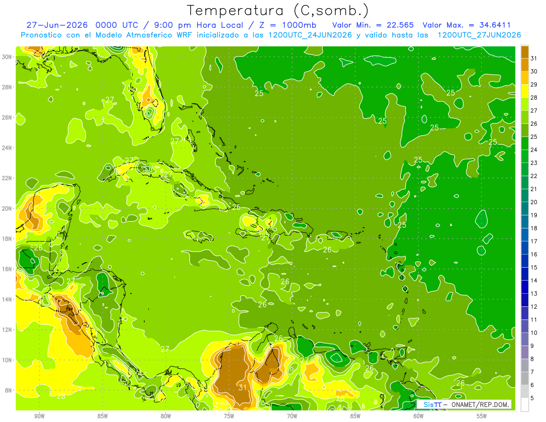Click the '31' contour label over Colombia

(x=243, y=387)
